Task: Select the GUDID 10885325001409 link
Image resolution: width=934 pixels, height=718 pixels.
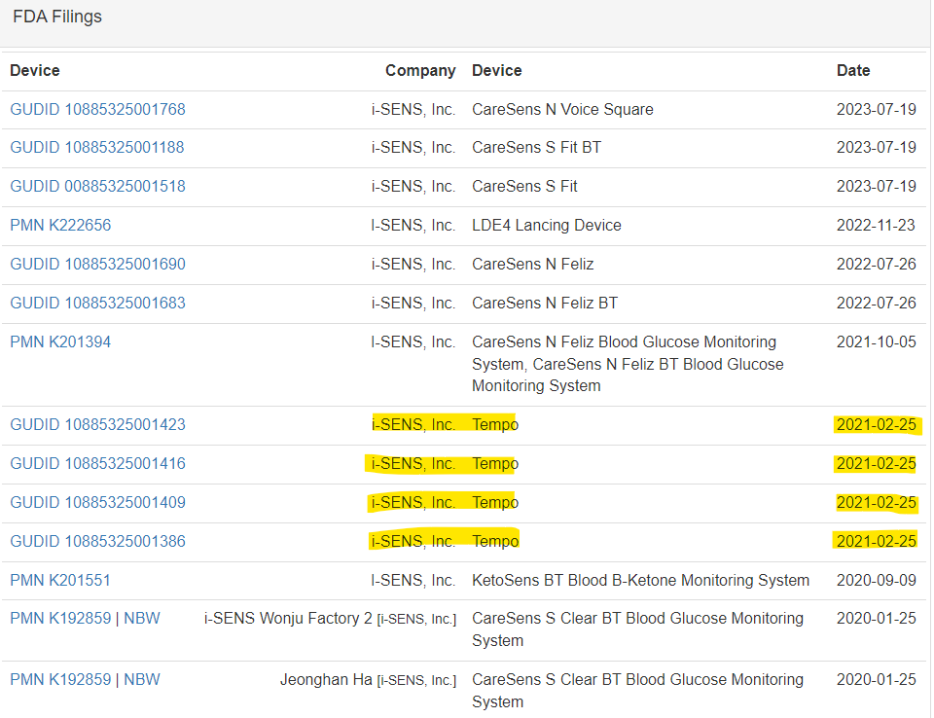Action: tap(97, 503)
